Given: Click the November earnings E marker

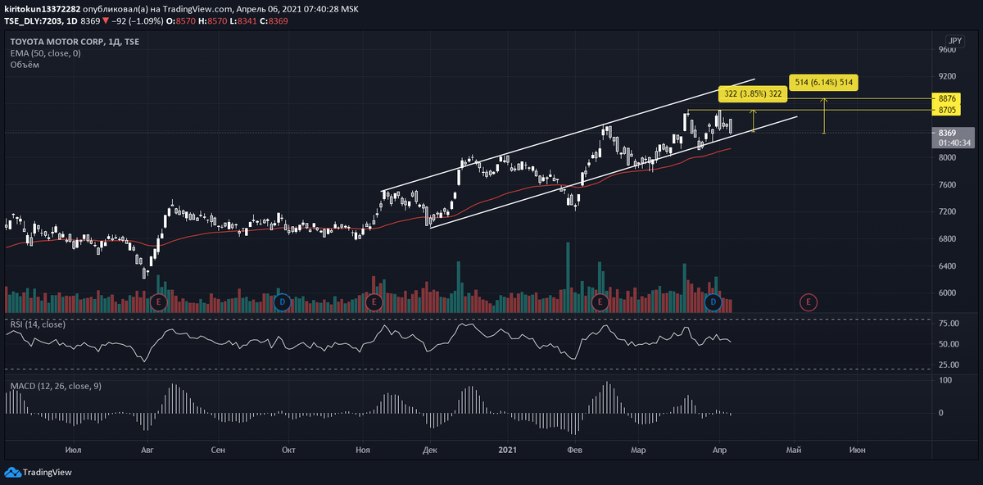Looking at the screenshot, I should [374, 302].
